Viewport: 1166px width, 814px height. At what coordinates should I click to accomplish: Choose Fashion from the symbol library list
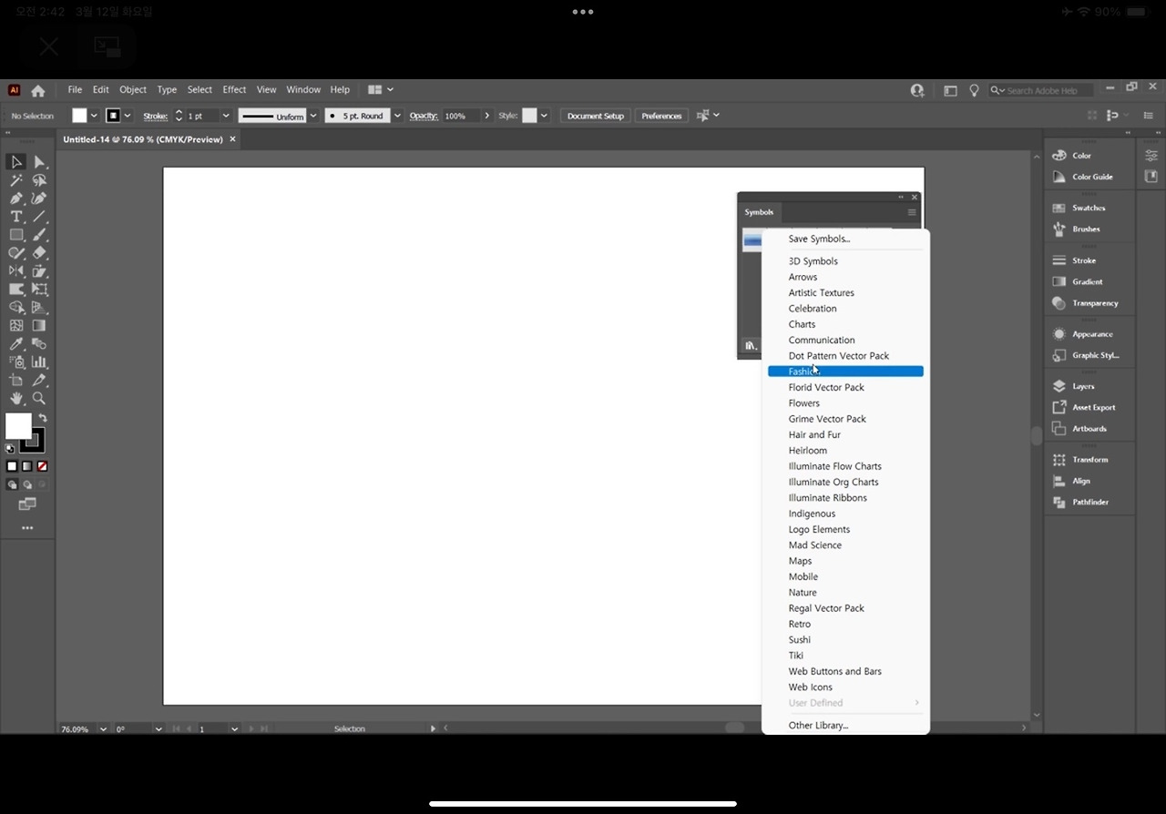pos(845,371)
